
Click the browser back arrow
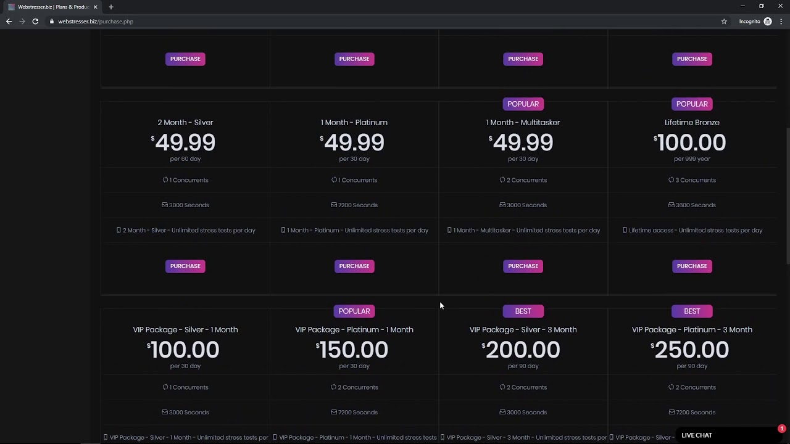click(9, 22)
